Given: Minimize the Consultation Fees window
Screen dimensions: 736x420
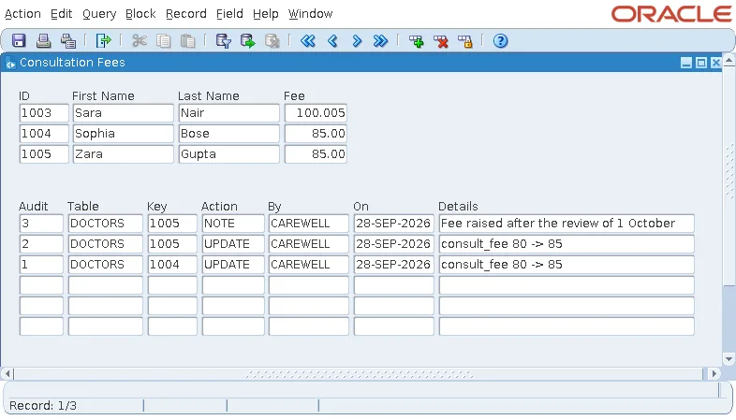Looking at the screenshot, I should 686,63.
